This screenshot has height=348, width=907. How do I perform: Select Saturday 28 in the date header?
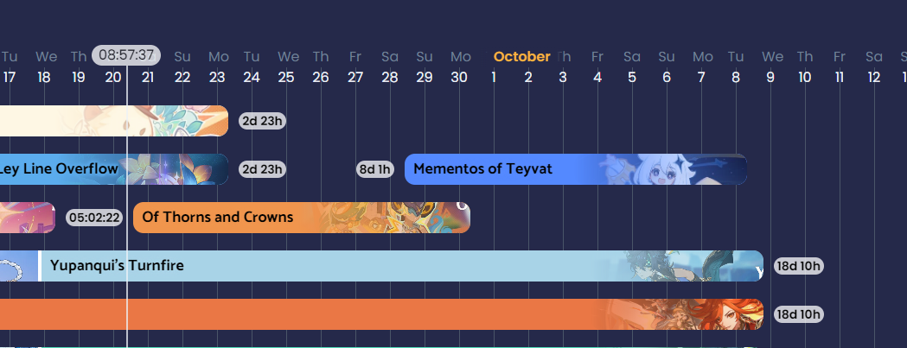390,67
